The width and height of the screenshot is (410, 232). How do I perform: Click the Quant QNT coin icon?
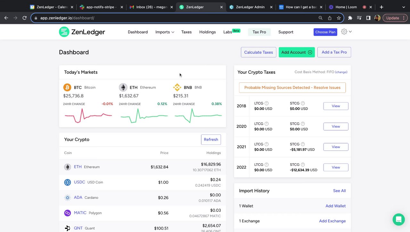[67, 228]
